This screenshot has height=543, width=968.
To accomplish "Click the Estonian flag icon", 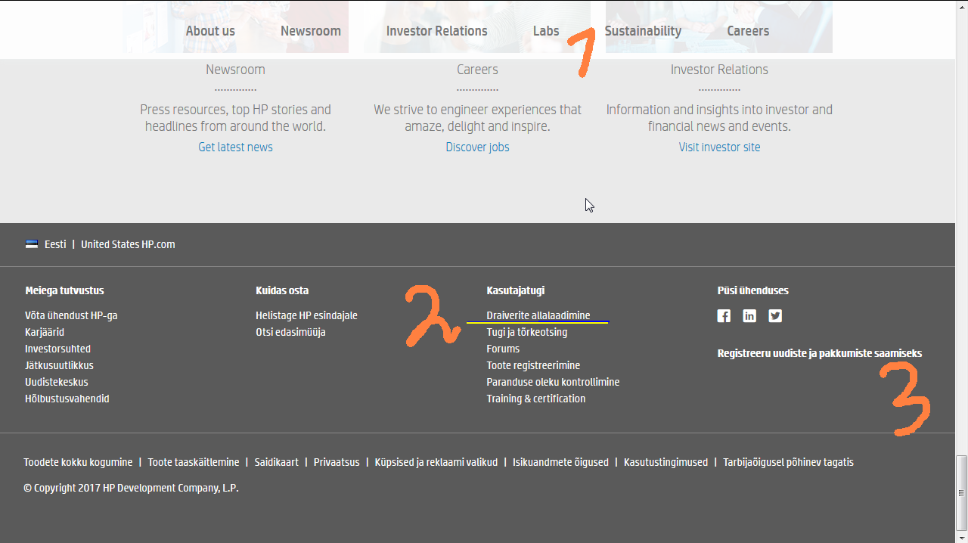I will coord(32,244).
